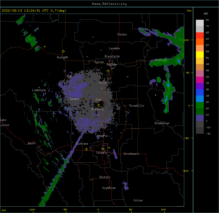Click the blue storm core east of Stettler
219x213 pixels.
pos(179,61)
